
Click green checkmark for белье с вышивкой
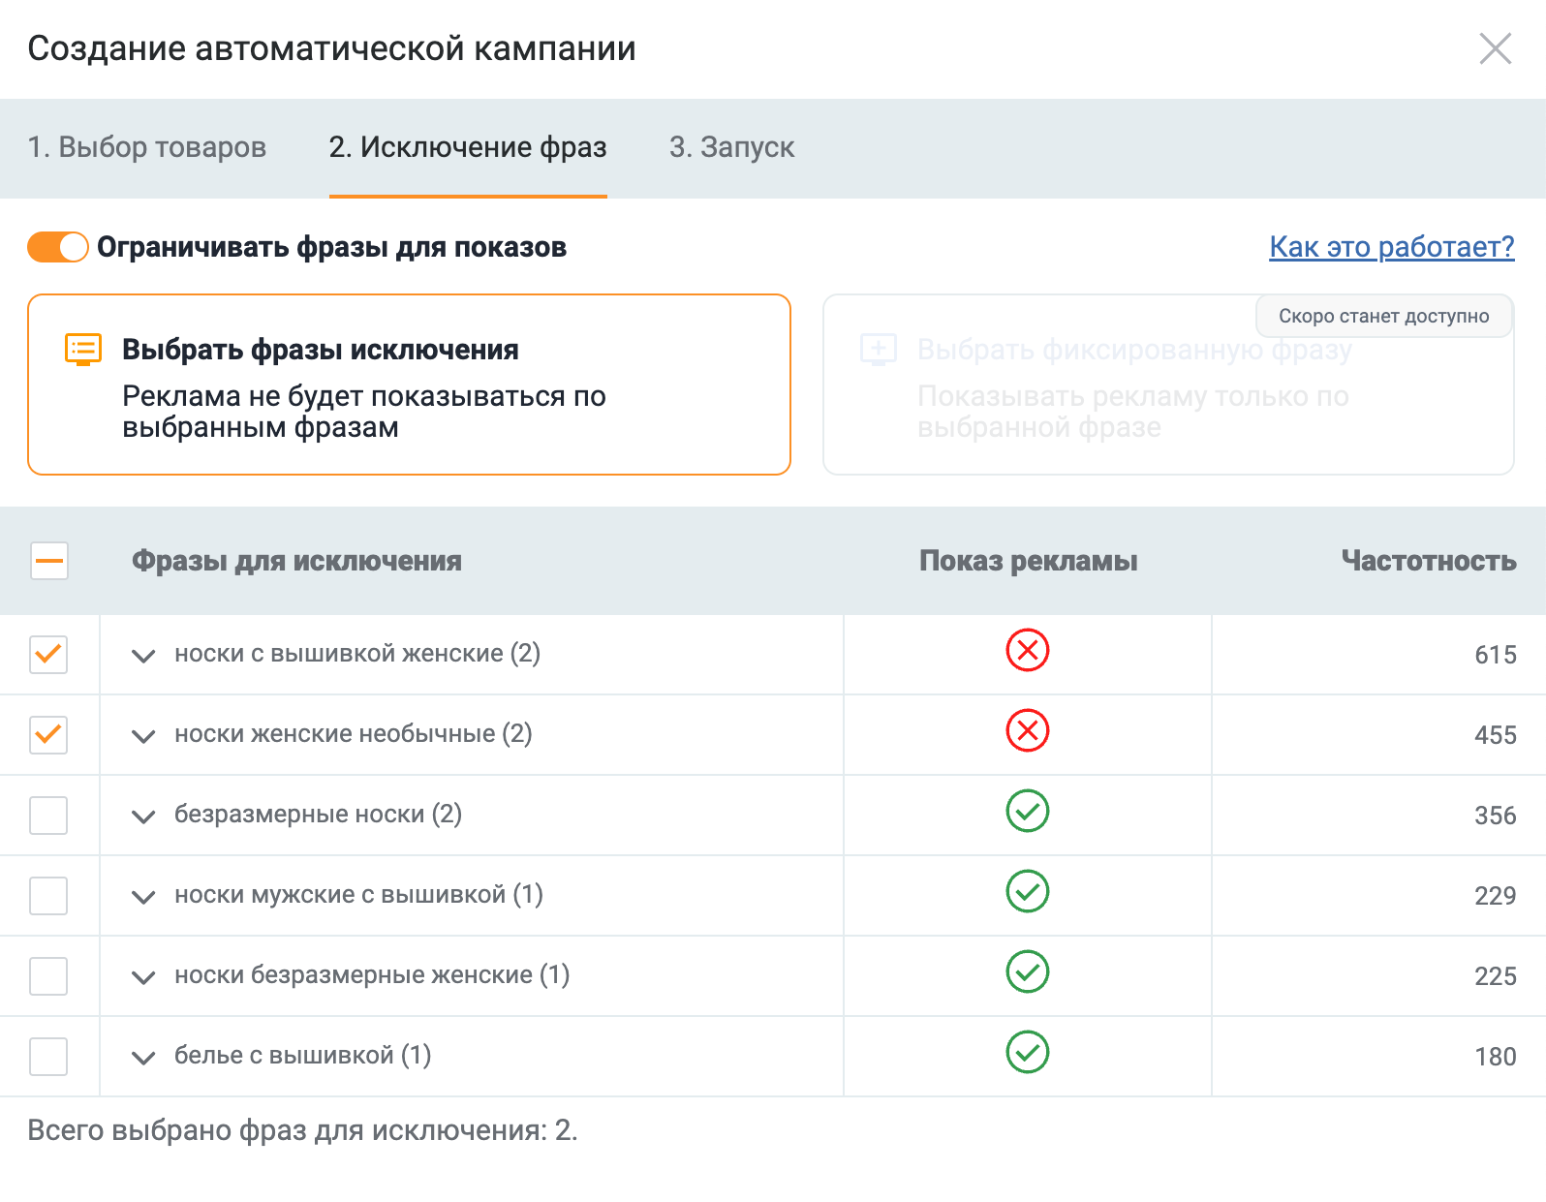point(1027,1052)
